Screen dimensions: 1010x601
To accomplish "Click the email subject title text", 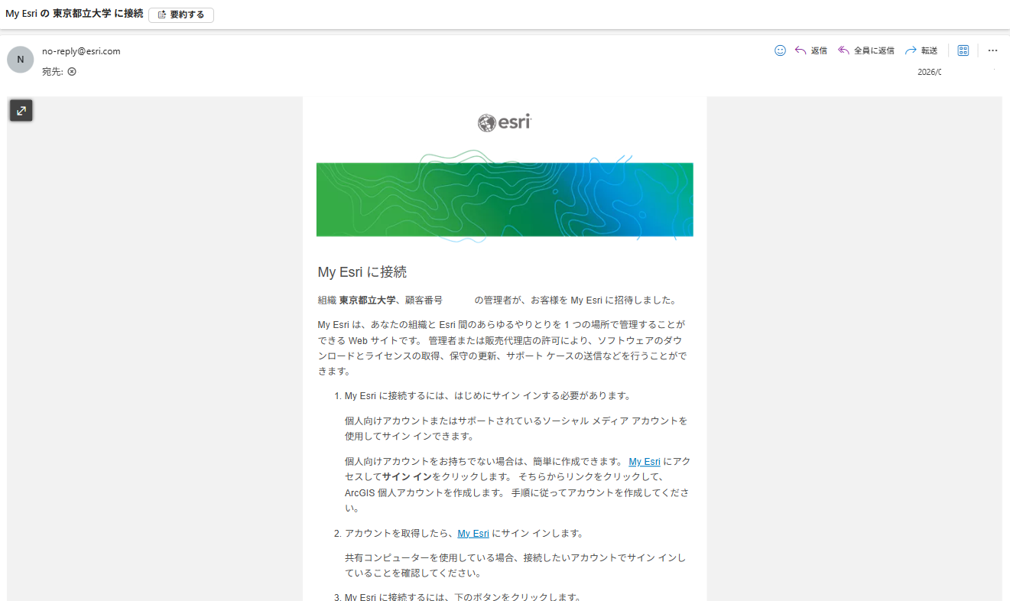I will click(74, 14).
